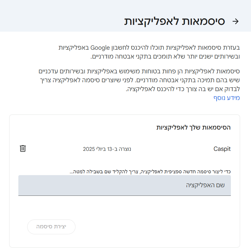The image size is (251, 252).
Task: Click the 'נוצרה ב-13 ביולי 2025' creation date
Action: [x=107, y=149]
